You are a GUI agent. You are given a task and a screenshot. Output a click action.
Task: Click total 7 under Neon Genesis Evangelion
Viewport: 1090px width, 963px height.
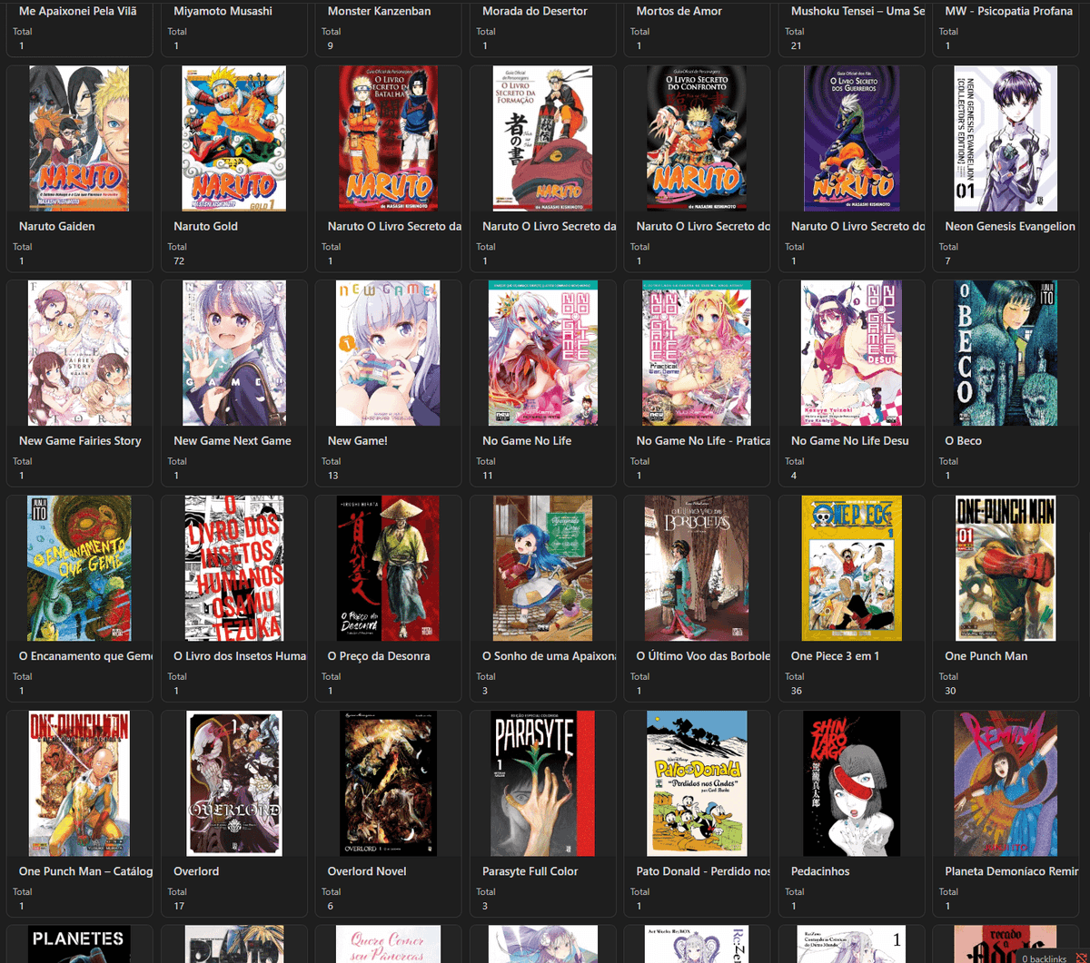[x=948, y=260]
